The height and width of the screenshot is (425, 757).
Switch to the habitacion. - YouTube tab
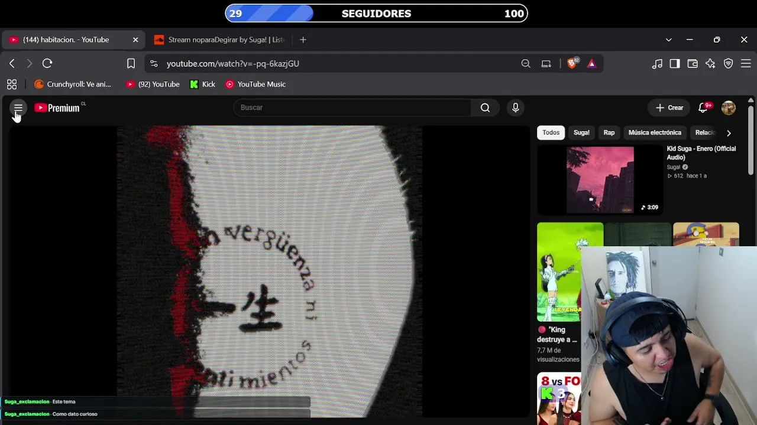(73, 40)
